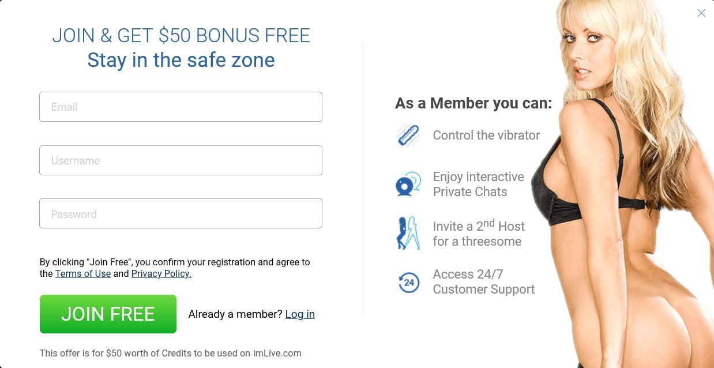Click the "As a Member you can:" heading
This screenshot has width=714, height=368.
[474, 103]
